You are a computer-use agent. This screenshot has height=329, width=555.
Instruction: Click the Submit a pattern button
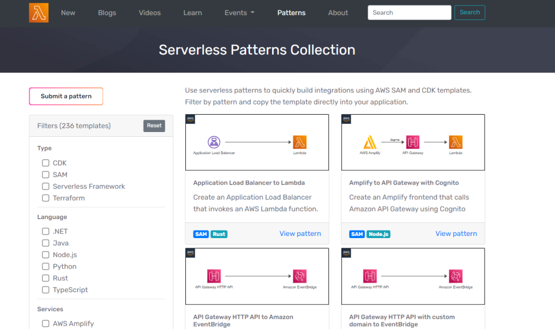(x=66, y=96)
